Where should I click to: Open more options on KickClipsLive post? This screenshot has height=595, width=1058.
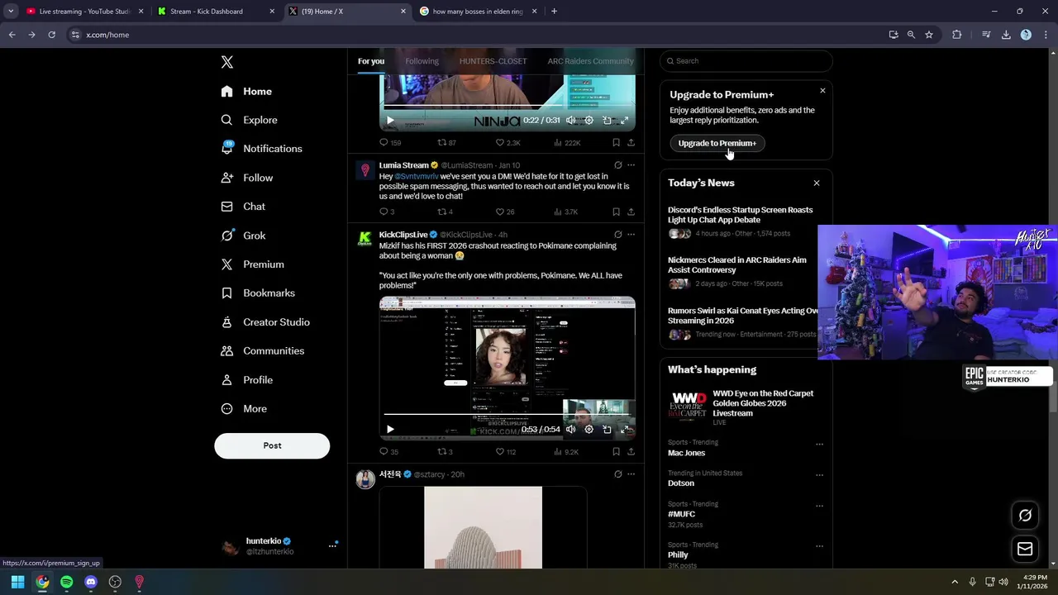coord(631,235)
